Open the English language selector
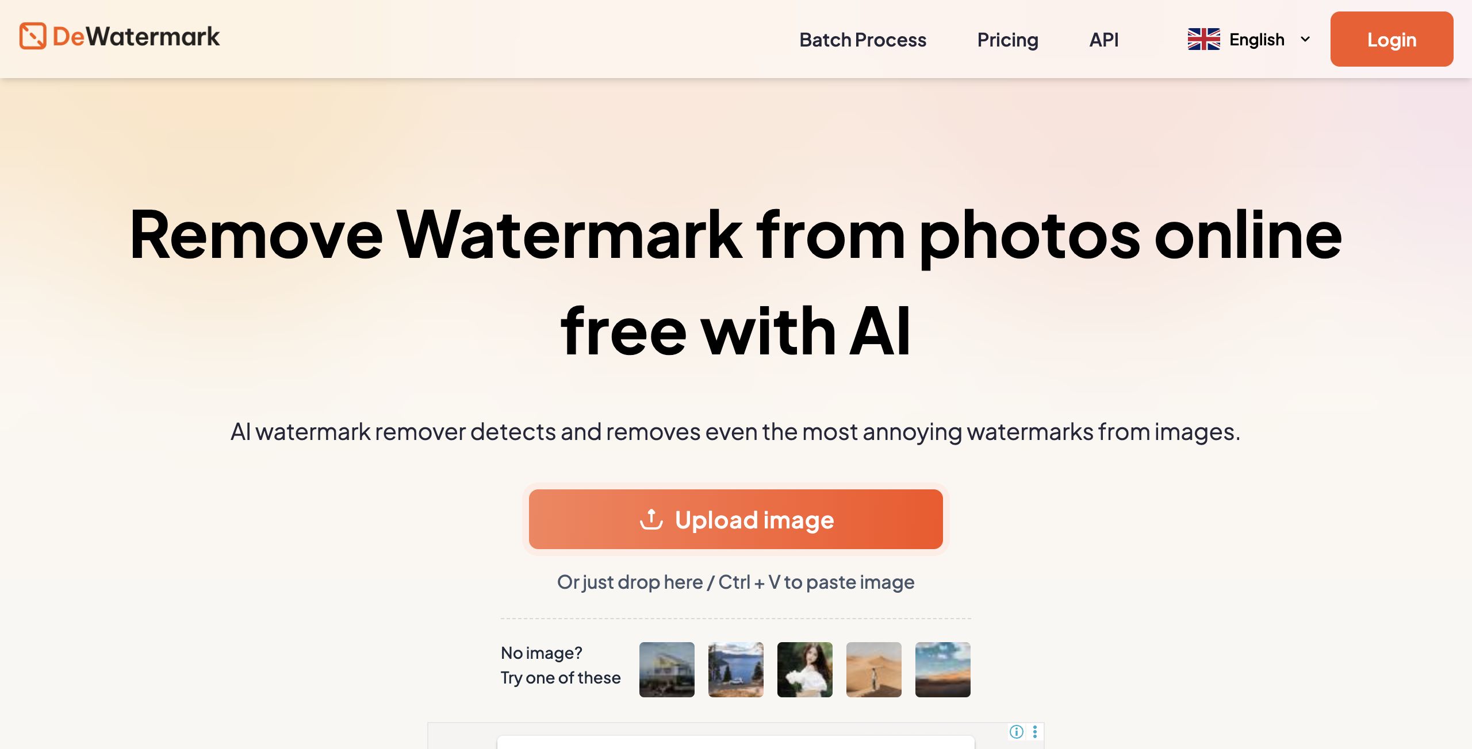The image size is (1472, 749). (1249, 40)
